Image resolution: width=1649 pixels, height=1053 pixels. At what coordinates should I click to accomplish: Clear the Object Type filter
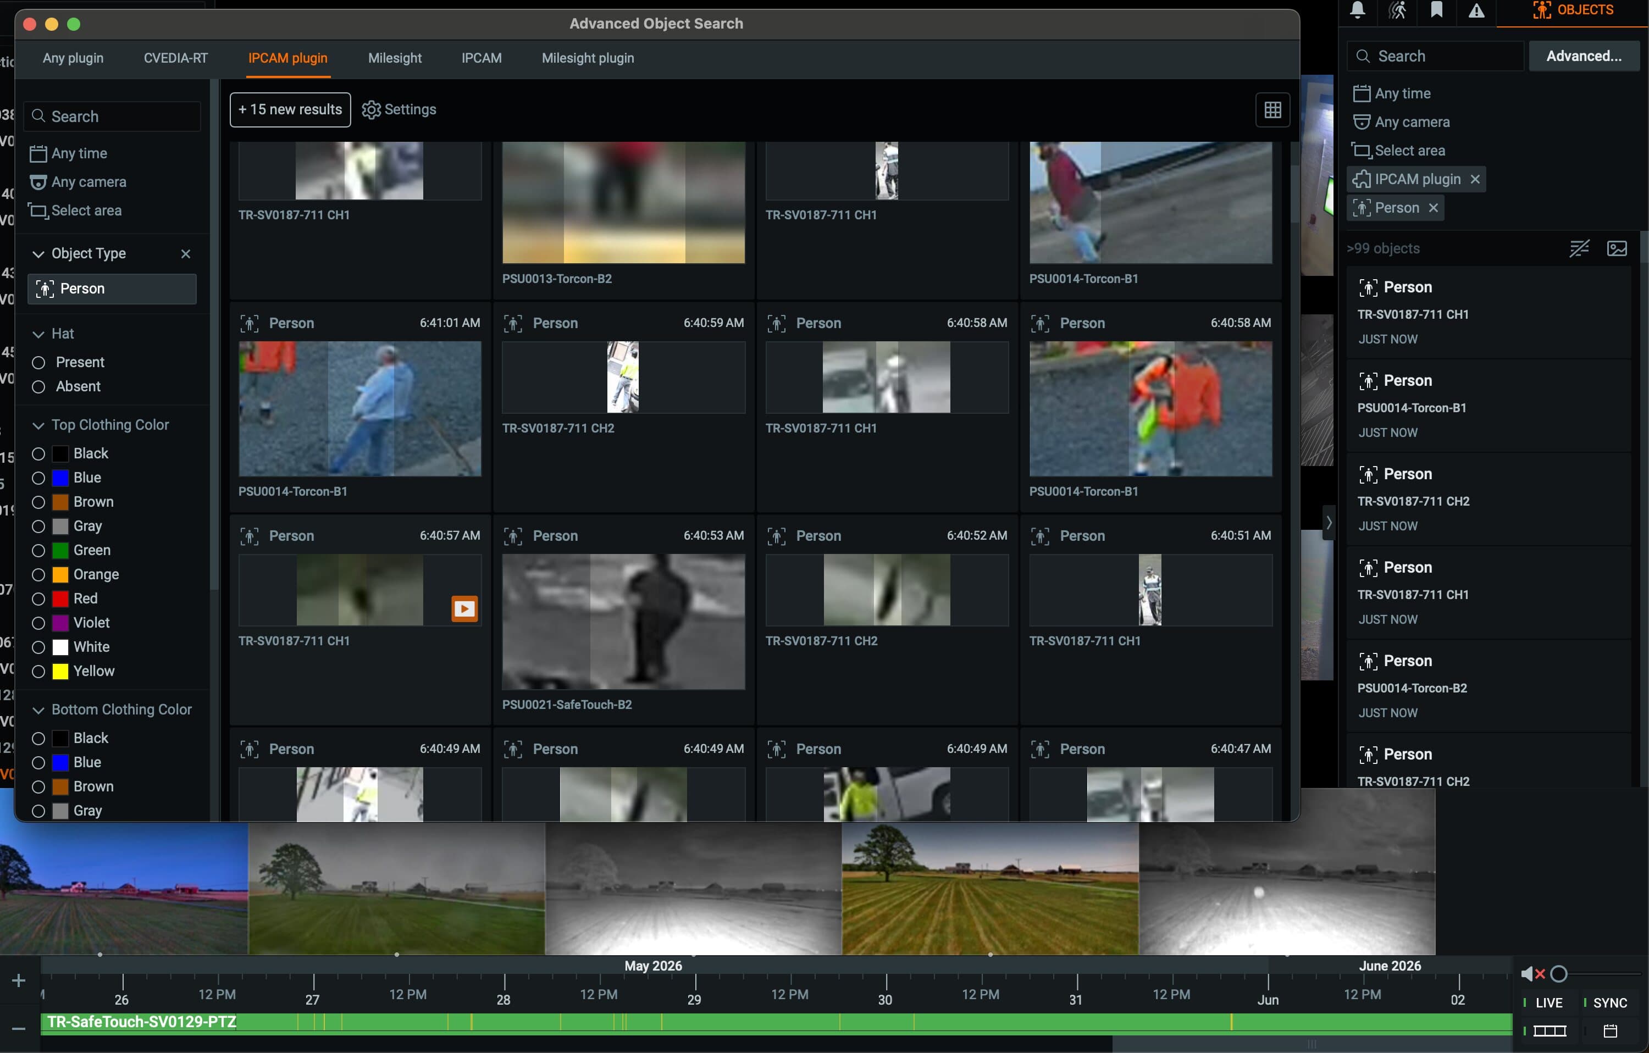[185, 254]
